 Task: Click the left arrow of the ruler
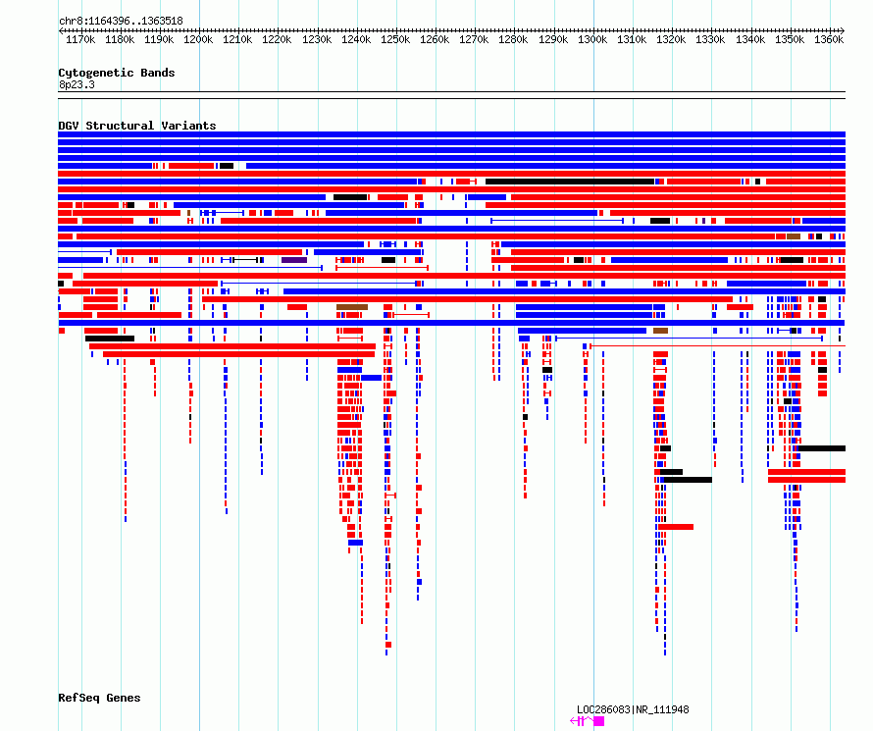click(x=61, y=31)
